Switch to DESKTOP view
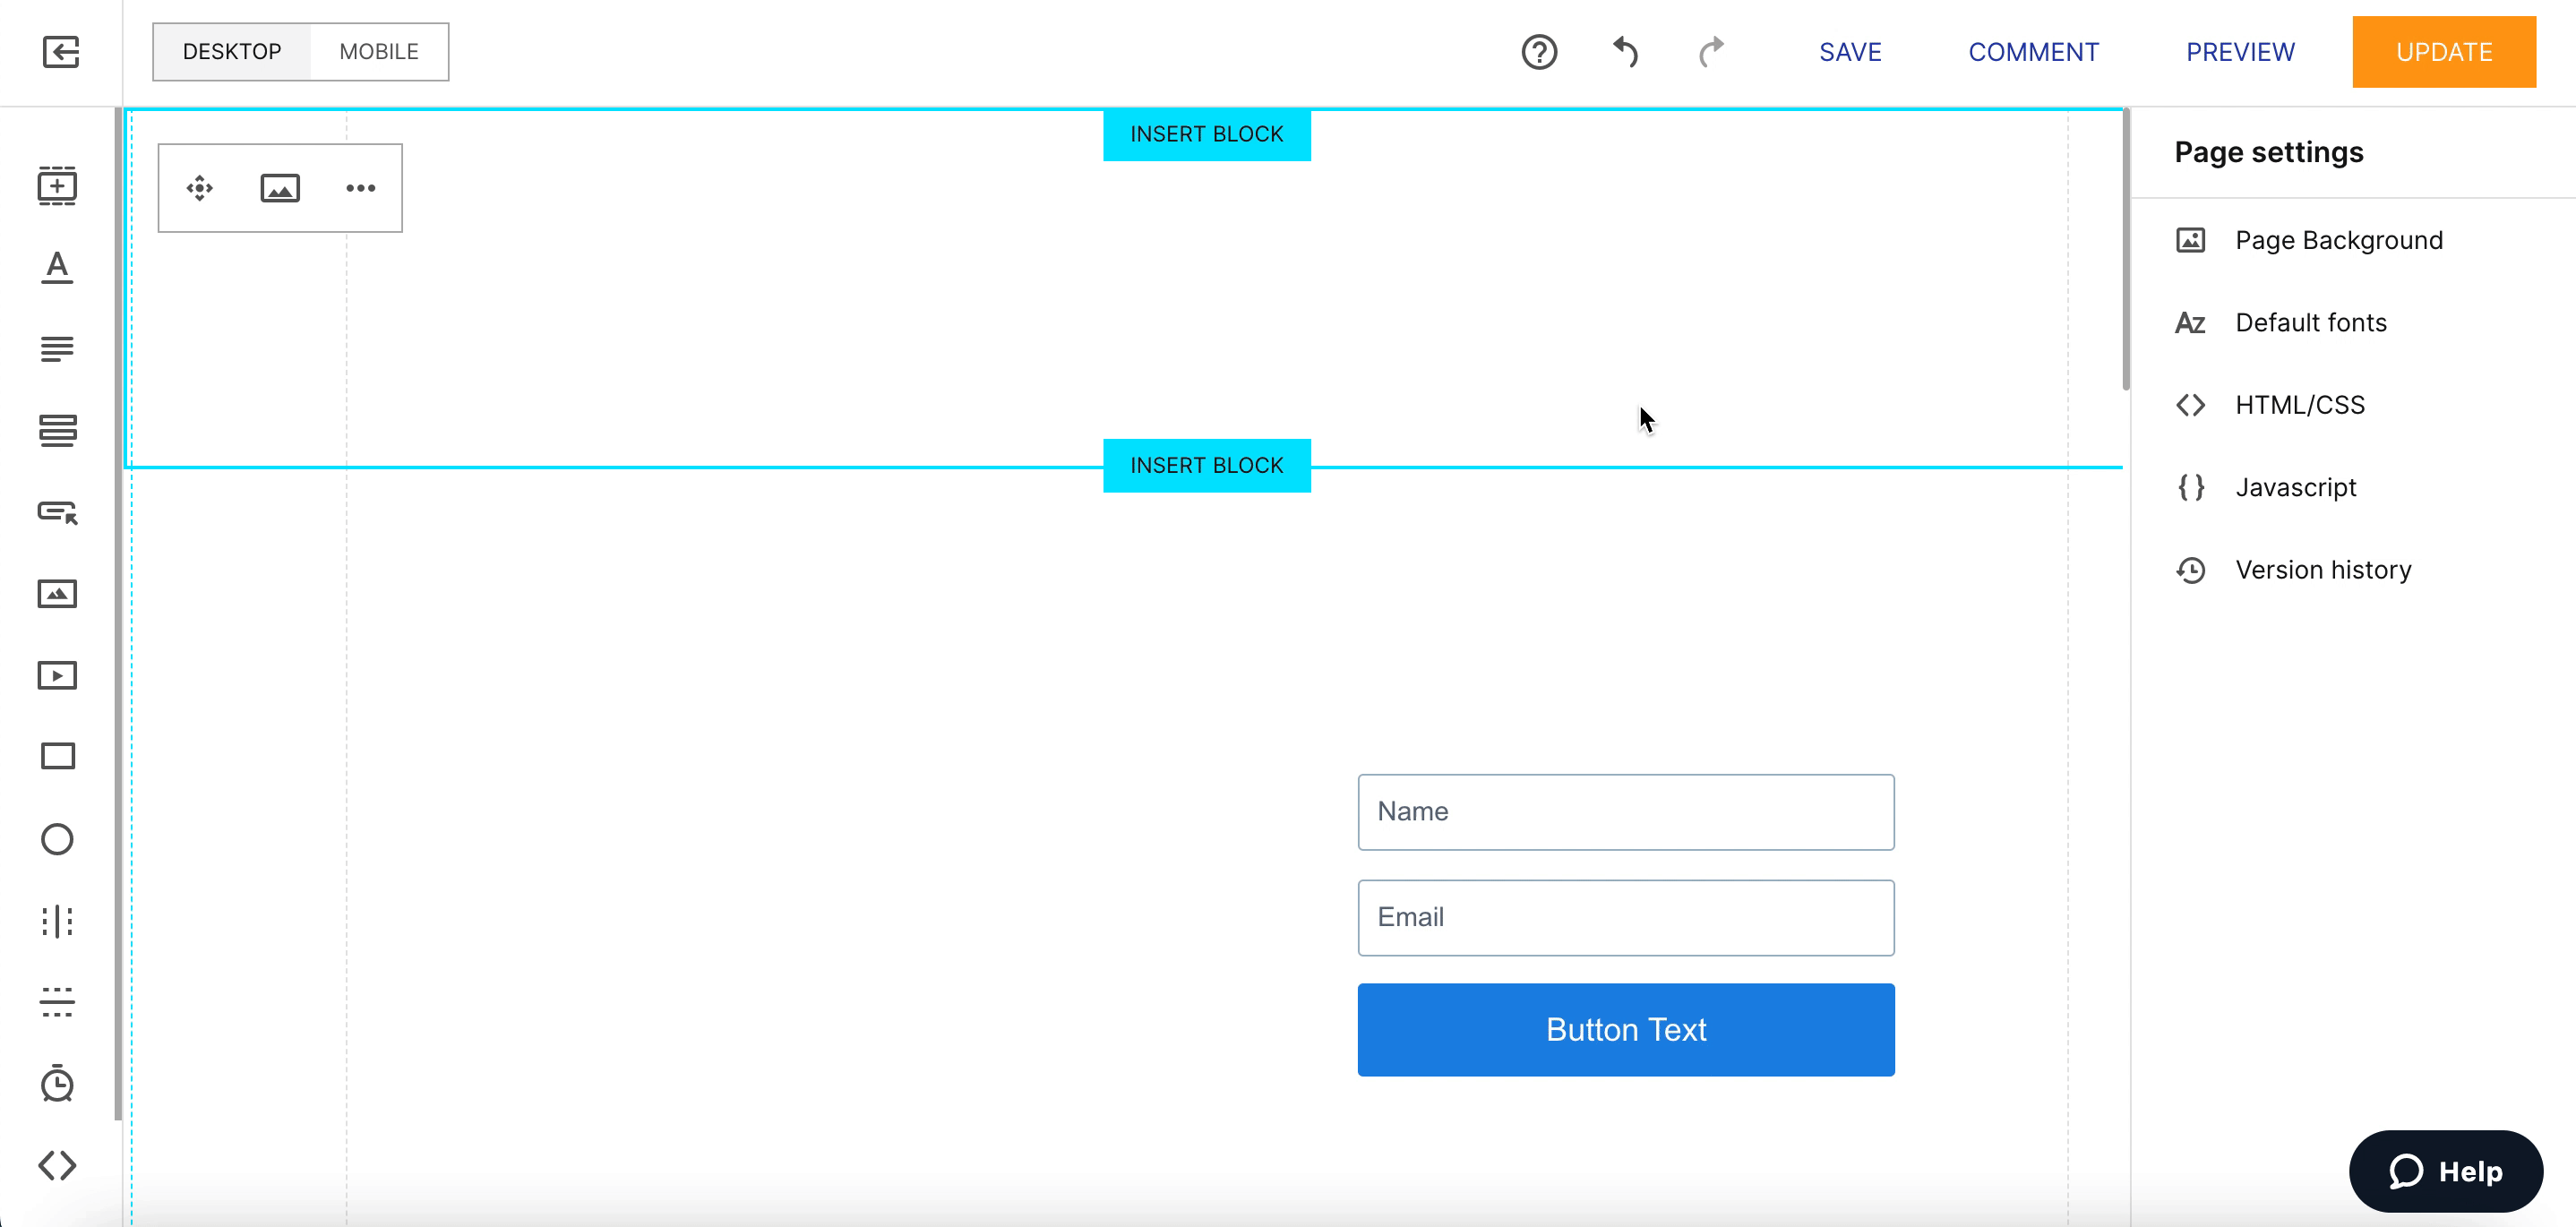The image size is (2576, 1227). [232, 52]
